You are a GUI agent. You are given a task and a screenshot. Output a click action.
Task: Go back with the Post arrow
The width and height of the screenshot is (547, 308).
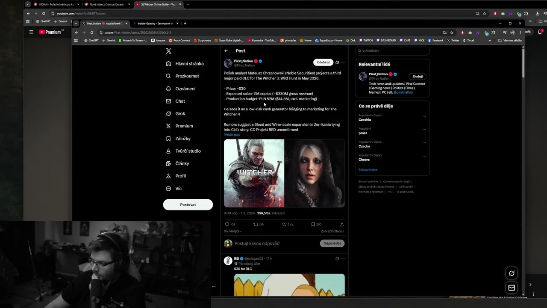226,51
